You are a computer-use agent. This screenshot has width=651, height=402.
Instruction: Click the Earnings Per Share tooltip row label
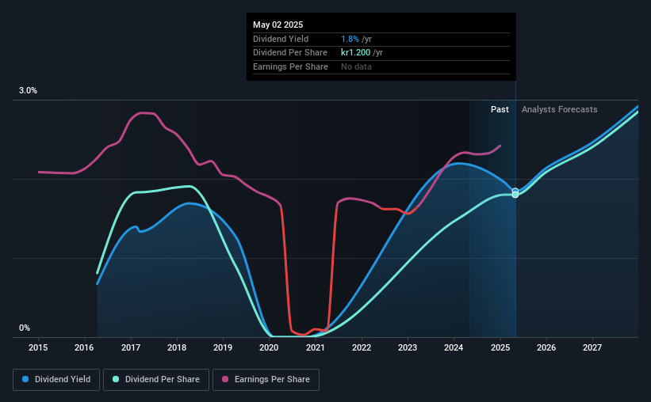(290, 66)
